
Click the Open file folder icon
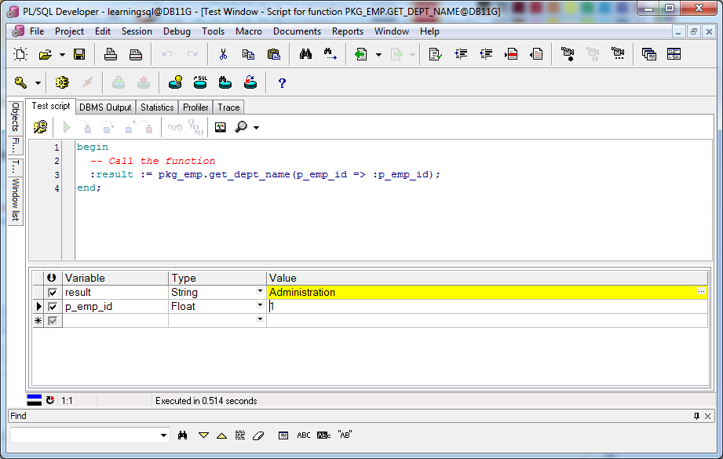tap(46, 54)
